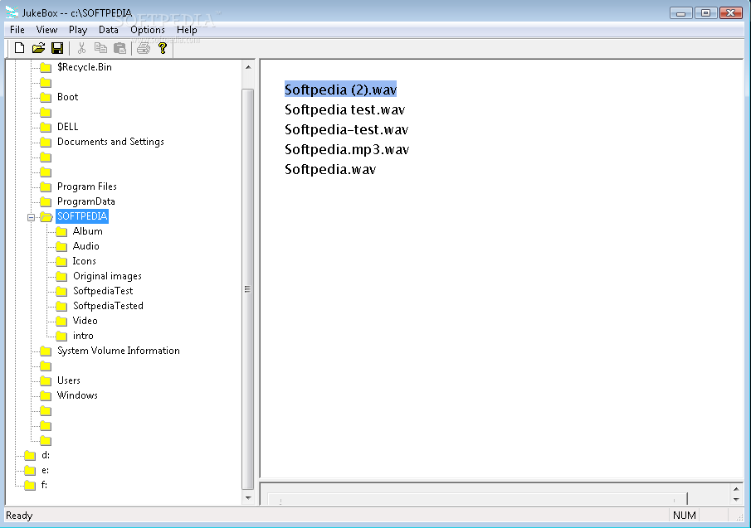Minimize the JukeBox window
This screenshot has width=751, height=528.
(x=680, y=13)
